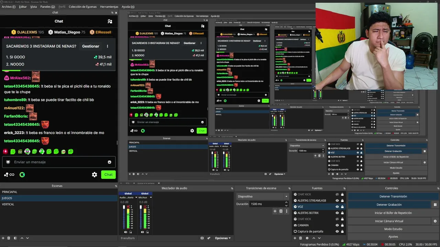
Task: Select the PRINCIAPAL scene
Action: [59, 192]
